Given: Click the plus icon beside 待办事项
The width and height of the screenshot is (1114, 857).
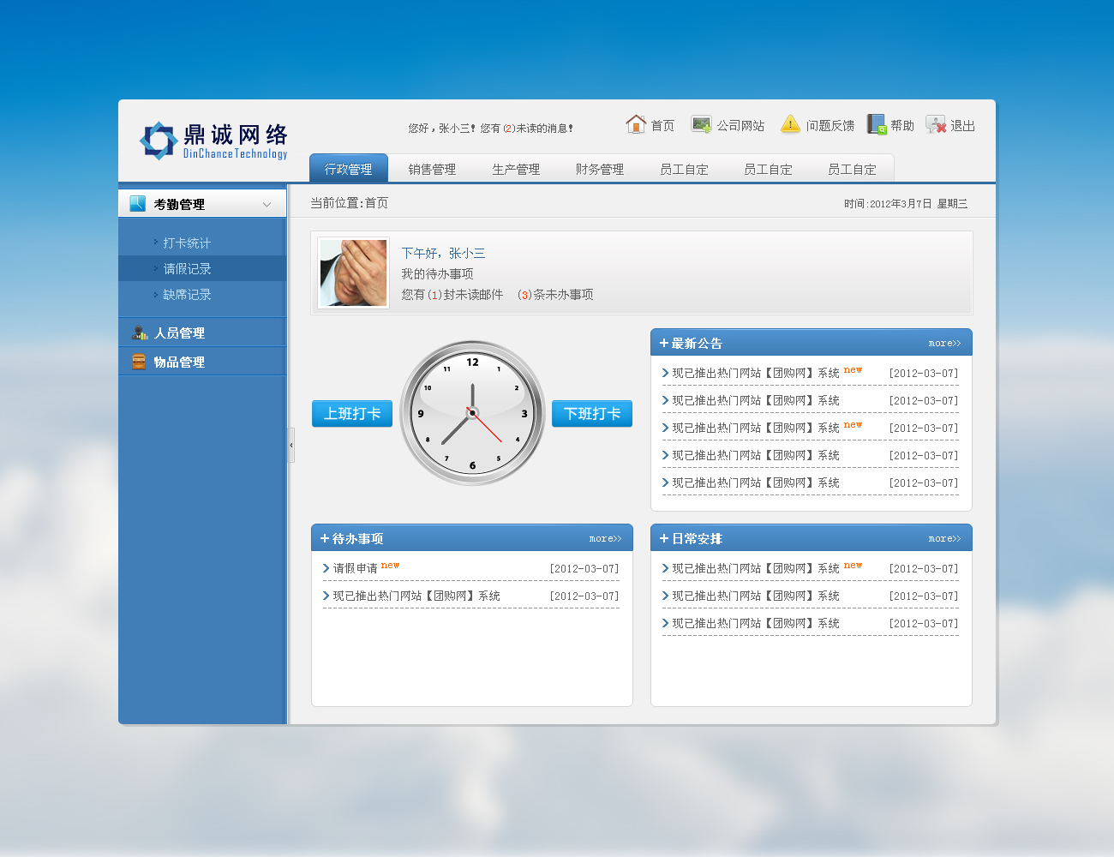Looking at the screenshot, I should point(325,538).
